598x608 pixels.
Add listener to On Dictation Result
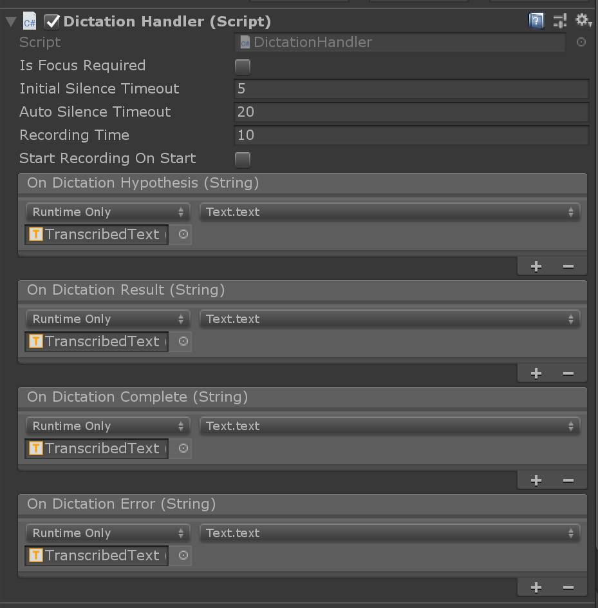pyautogui.click(x=536, y=373)
